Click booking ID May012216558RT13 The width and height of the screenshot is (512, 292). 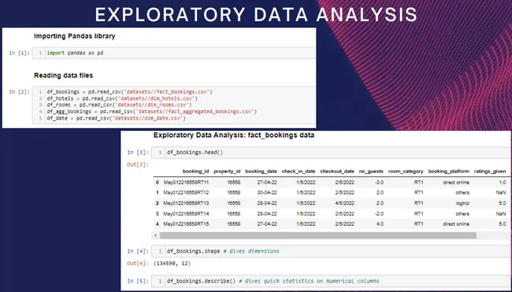point(186,203)
